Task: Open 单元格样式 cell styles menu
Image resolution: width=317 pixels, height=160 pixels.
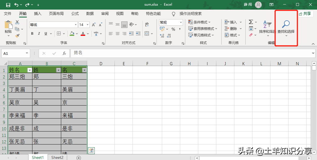Action: click(x=201, y=35)
